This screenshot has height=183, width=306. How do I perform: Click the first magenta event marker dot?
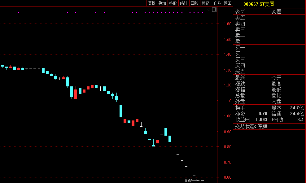[x=19, y=12]
